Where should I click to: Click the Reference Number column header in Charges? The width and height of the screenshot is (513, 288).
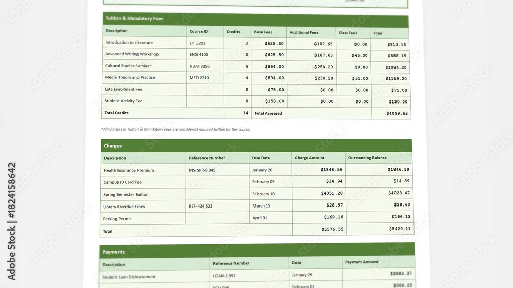pos(207,158)
